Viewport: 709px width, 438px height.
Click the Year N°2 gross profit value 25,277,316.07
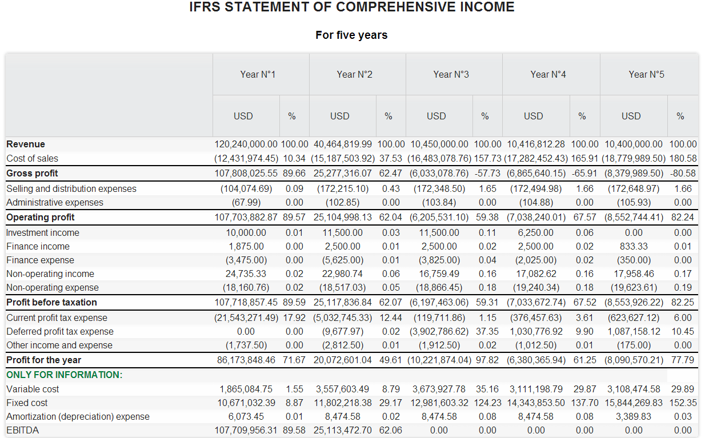click(343, 173)
